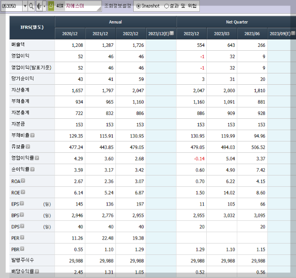The width and height of the screenshot is (296, 278).
Task: Click the help icon next to 순이익률
Action: point(33,169)
